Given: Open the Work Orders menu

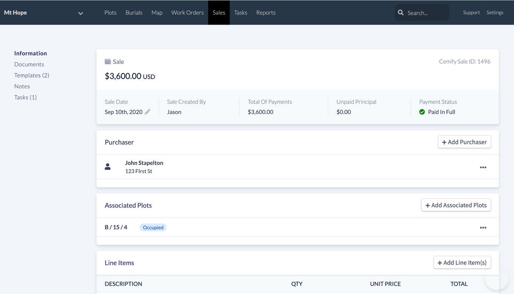Looking at the screenshot, I should tap(187, 12).
